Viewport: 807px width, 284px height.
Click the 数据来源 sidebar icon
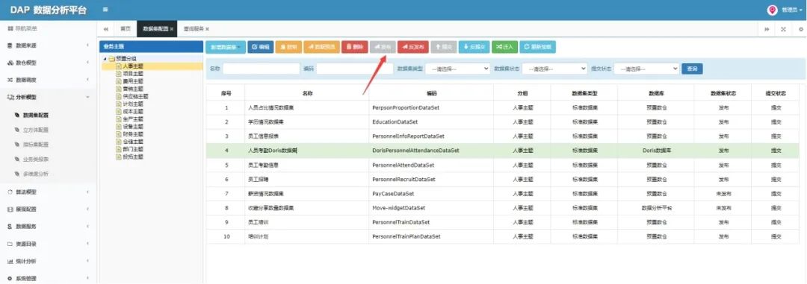pos(9,45)
